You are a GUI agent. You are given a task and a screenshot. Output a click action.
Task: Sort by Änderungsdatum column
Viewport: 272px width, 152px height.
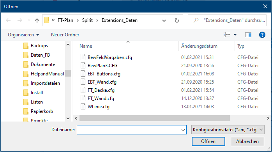coord(199,46)
